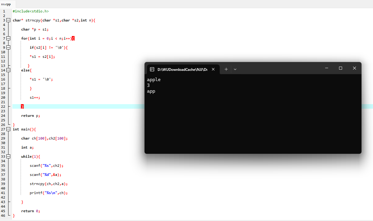Close the D:\WUDownloadCache terminal tab

coord(213,69)
